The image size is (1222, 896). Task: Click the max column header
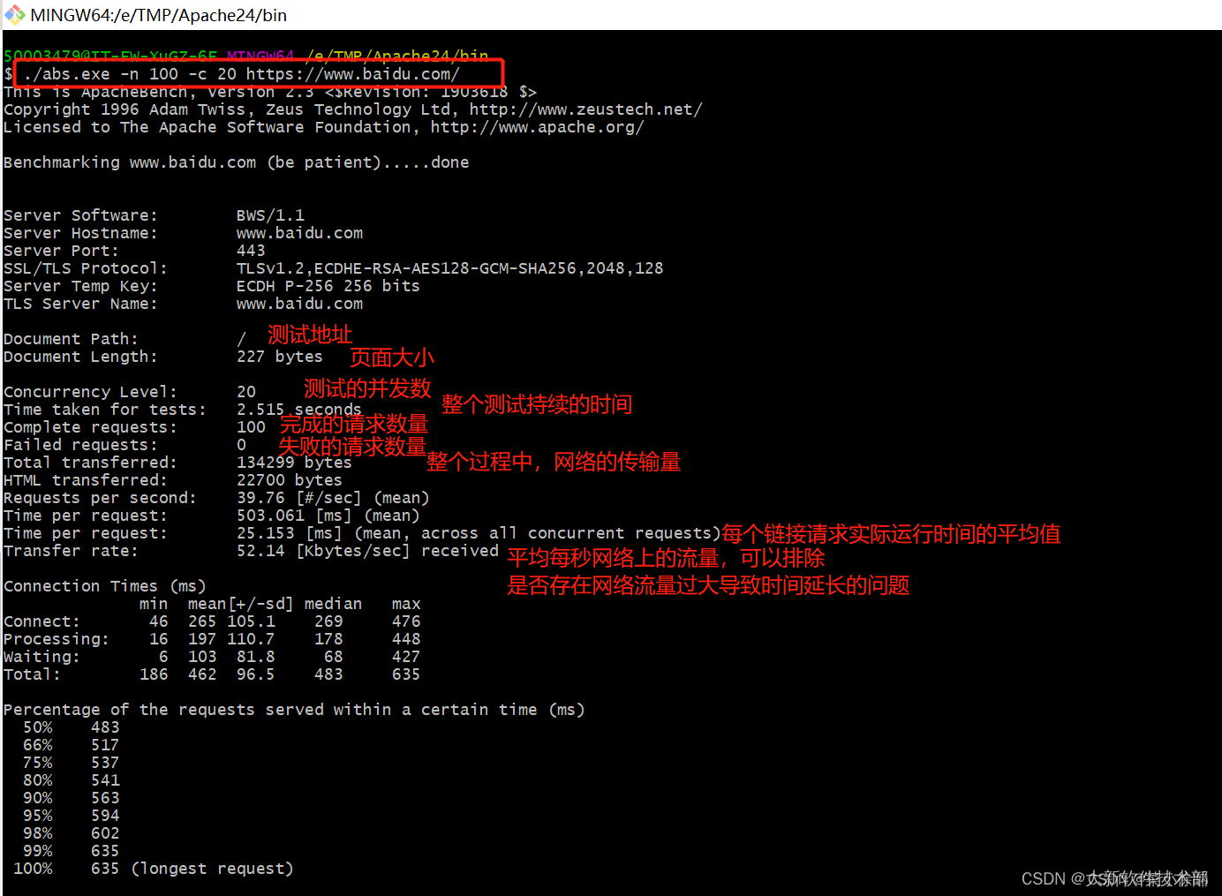tap(406, 604)
